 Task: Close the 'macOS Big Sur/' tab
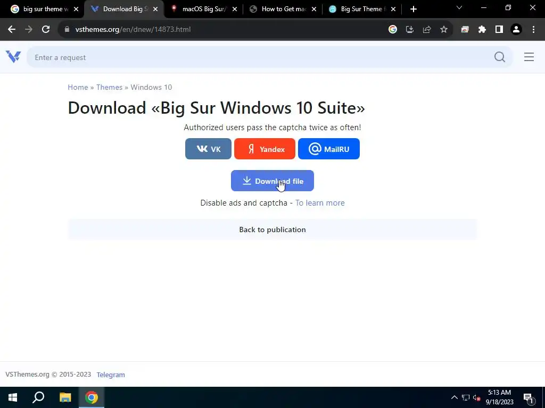[235, 10]
